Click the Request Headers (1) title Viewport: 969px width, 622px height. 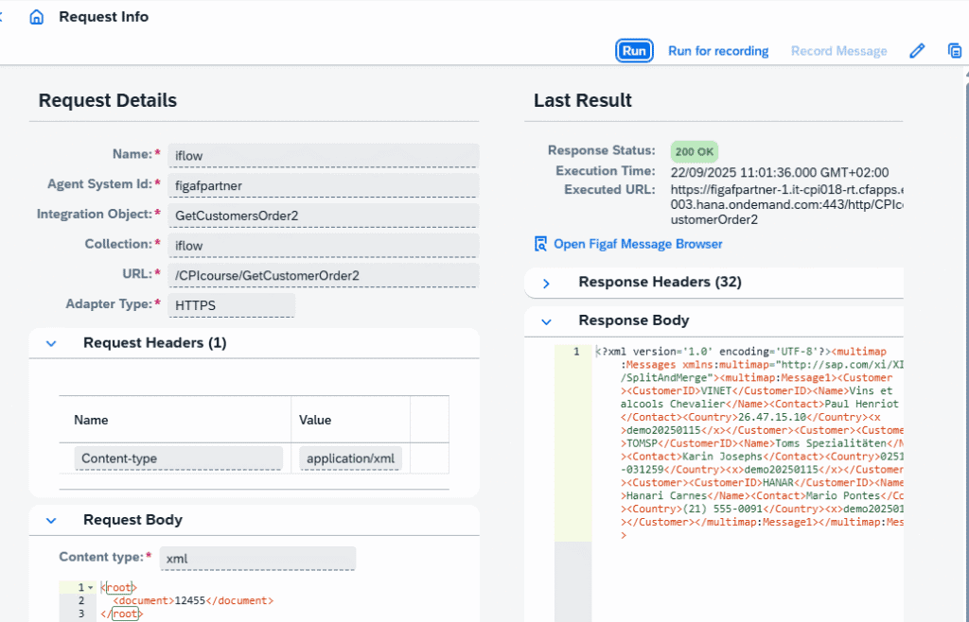tap(155, 342)
